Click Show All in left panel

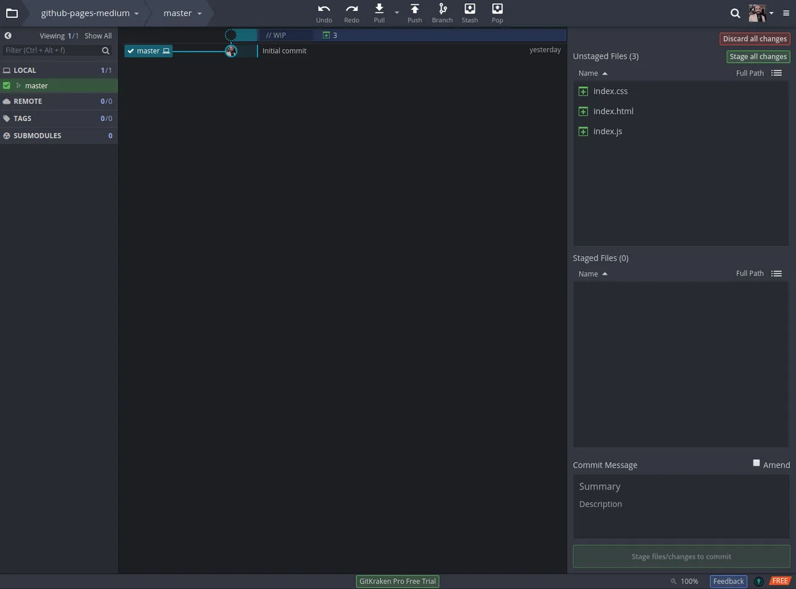pos(98,36)
